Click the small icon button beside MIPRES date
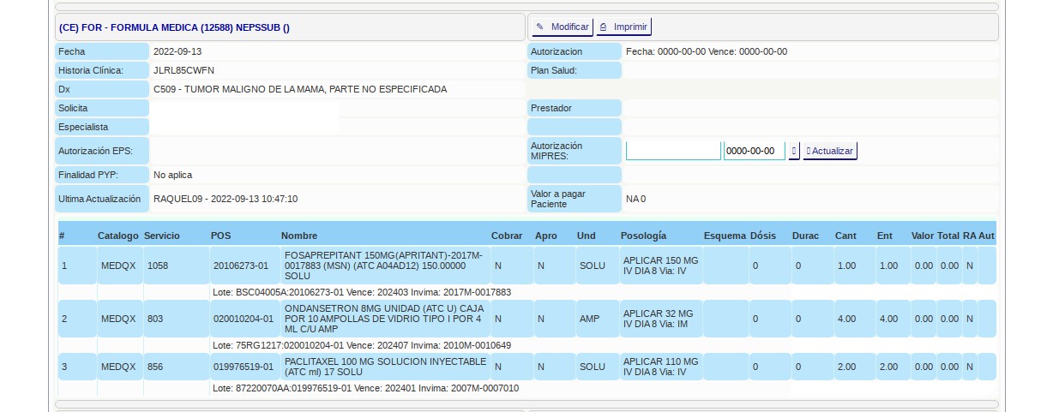1053x412 pixels. [794, 151]
